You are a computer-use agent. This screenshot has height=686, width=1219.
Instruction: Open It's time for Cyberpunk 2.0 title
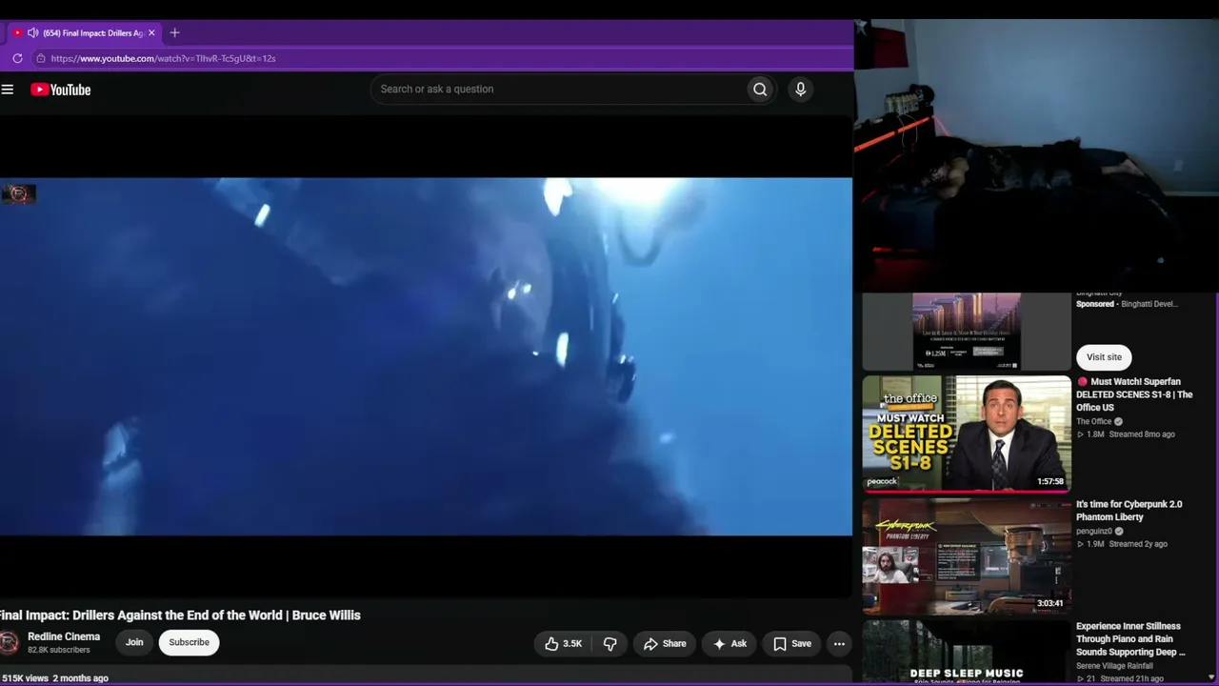click(x=1129, y=511)
